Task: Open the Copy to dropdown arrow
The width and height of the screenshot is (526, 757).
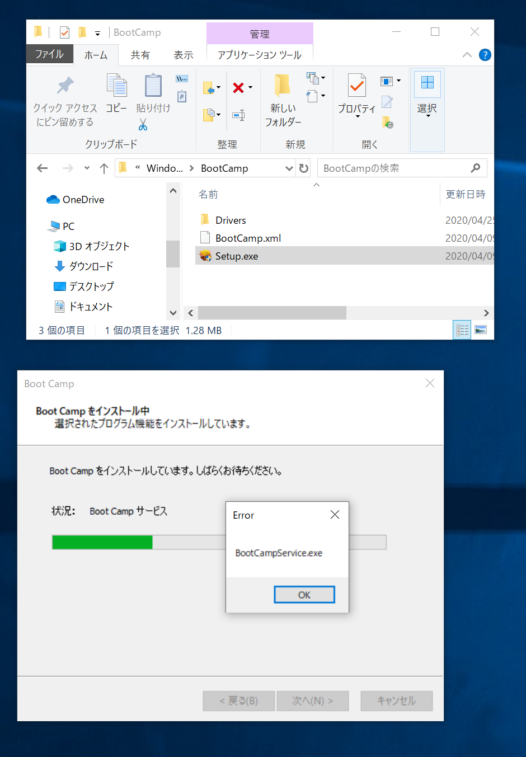Action: 218,115
